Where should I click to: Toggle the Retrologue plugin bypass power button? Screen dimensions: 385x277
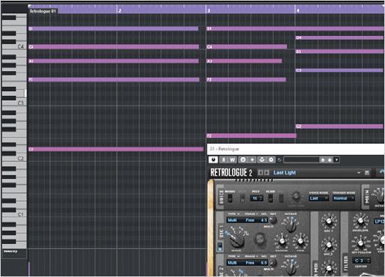coord(213,159)
